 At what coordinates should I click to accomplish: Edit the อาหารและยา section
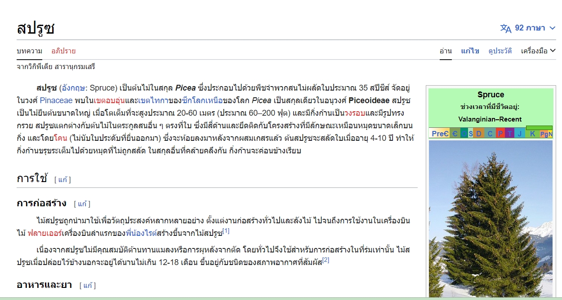point(88,285)
